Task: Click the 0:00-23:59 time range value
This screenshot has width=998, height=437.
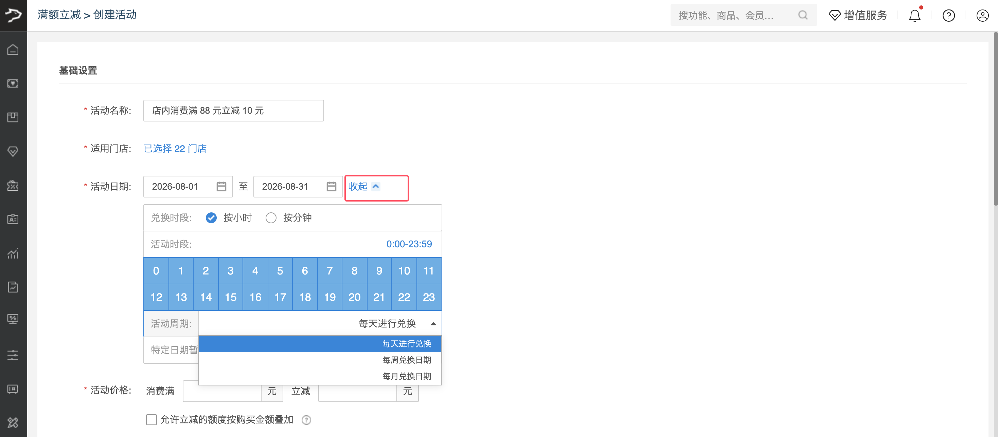Action: (x=409, y=244)
